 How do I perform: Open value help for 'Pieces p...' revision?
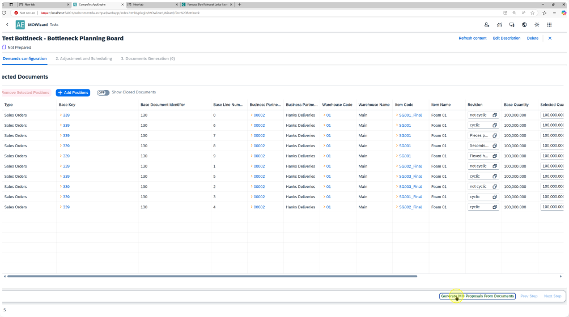pyautogui.click(x=494, y=136)
